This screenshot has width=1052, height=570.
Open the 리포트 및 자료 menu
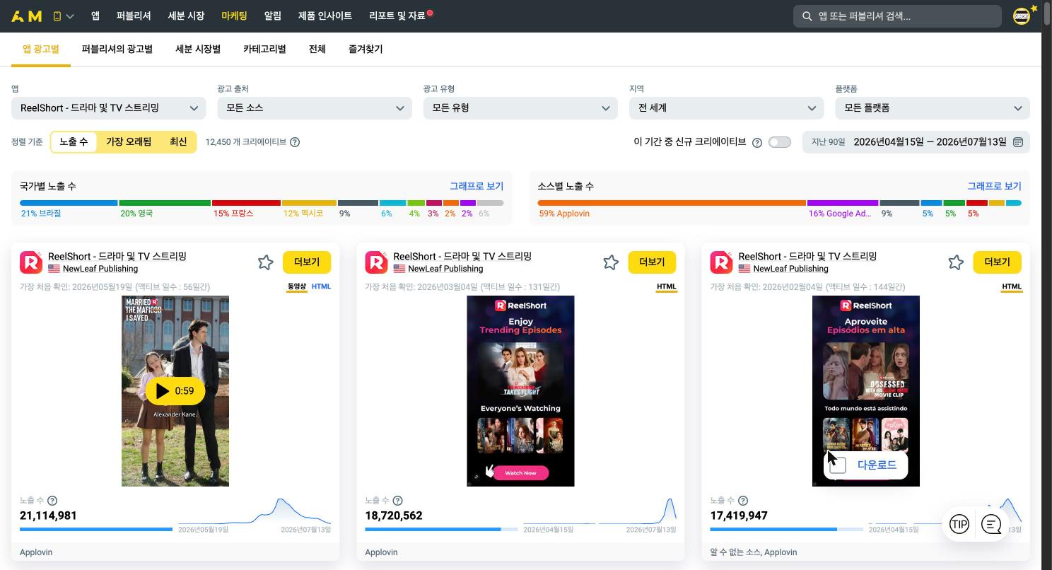tap(397, 16)
